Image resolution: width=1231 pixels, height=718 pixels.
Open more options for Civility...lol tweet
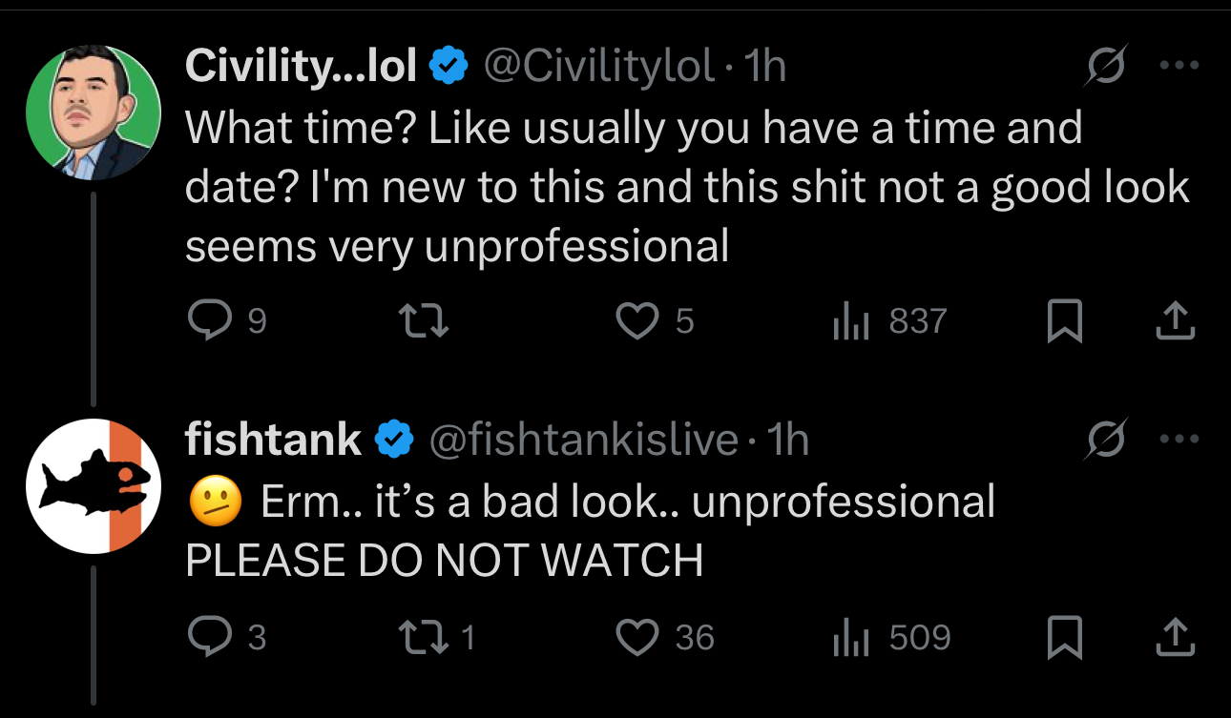pos(1178,66)
